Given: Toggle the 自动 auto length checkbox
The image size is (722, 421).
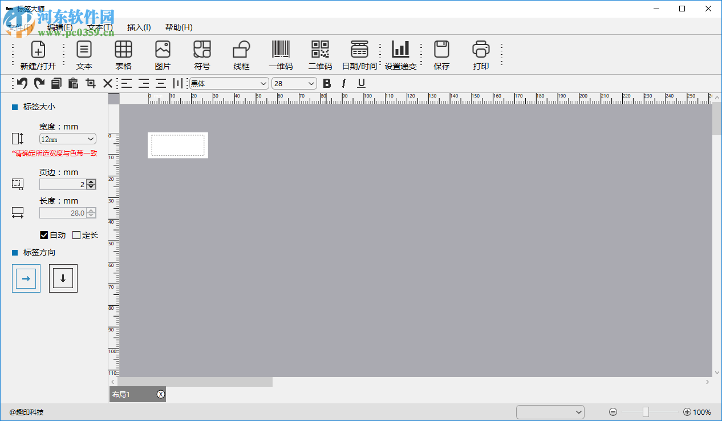Looking at the screenshot, I should 44,235.
